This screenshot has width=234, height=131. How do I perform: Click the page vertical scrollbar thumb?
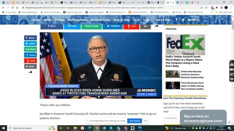pos(233,25)
